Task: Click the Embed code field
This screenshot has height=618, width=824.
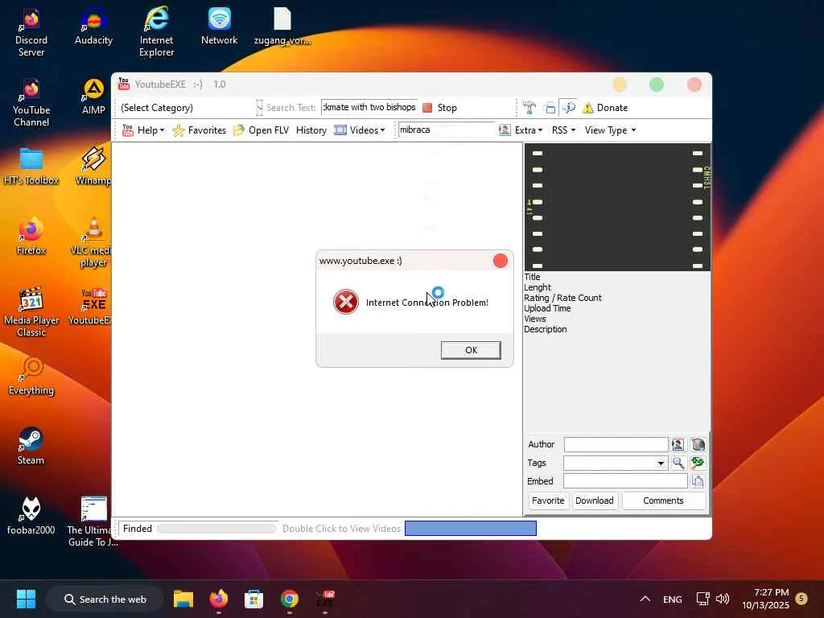Action: click(x=624, y=481)
